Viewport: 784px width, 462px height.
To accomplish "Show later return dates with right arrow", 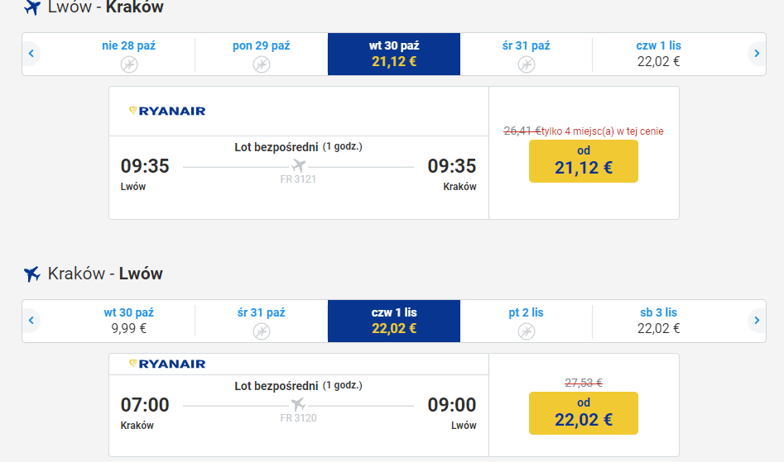I will tap(757, 321).
